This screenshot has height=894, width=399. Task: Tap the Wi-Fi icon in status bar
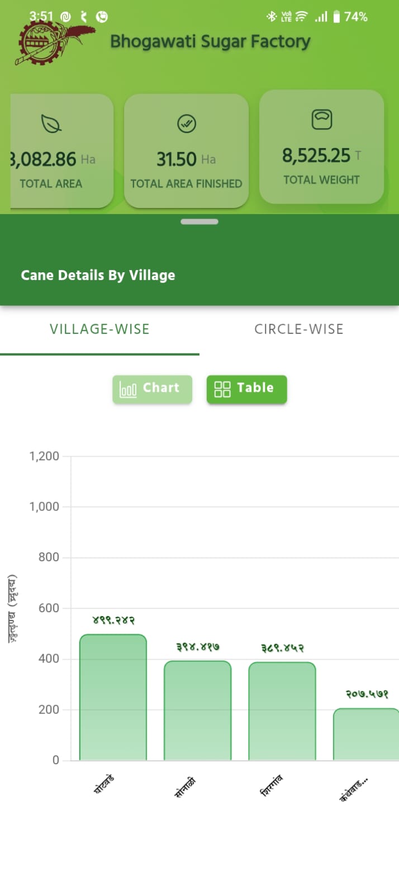(301, 17)
